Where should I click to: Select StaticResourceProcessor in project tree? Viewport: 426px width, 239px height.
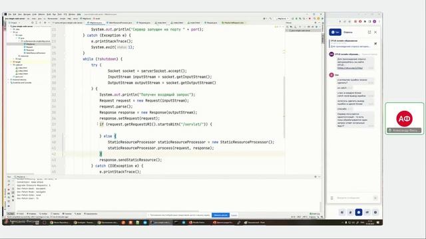tap(35, 53)
